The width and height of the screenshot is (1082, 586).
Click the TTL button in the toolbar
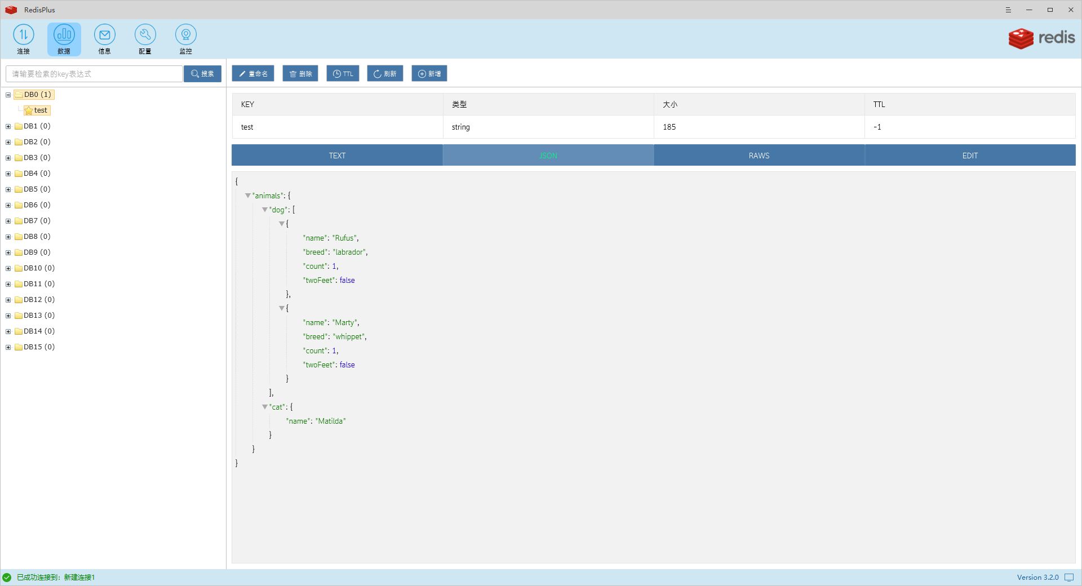click(343, 74)
